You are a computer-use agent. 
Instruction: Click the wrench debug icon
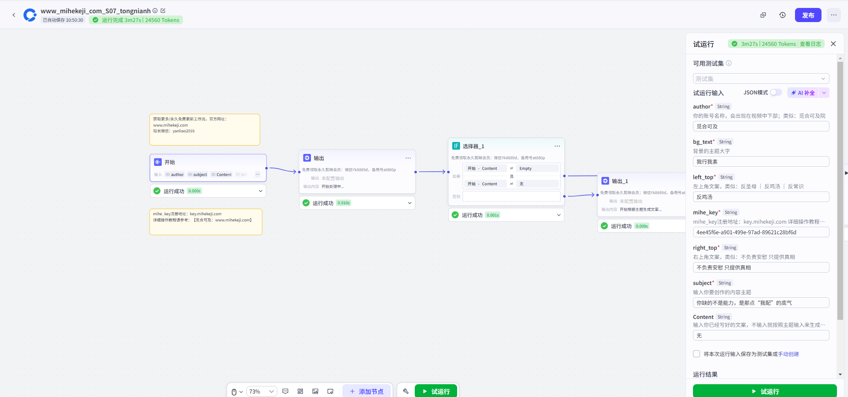click(405, 391)
